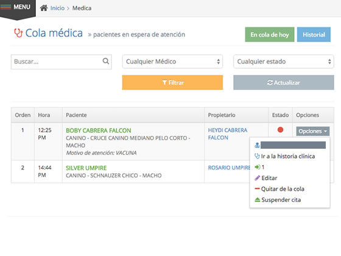Click the user icon atop Opciones menu
The width and height of the screenshot is (341, 256).
pyautogui.click(x=257, y=145)
